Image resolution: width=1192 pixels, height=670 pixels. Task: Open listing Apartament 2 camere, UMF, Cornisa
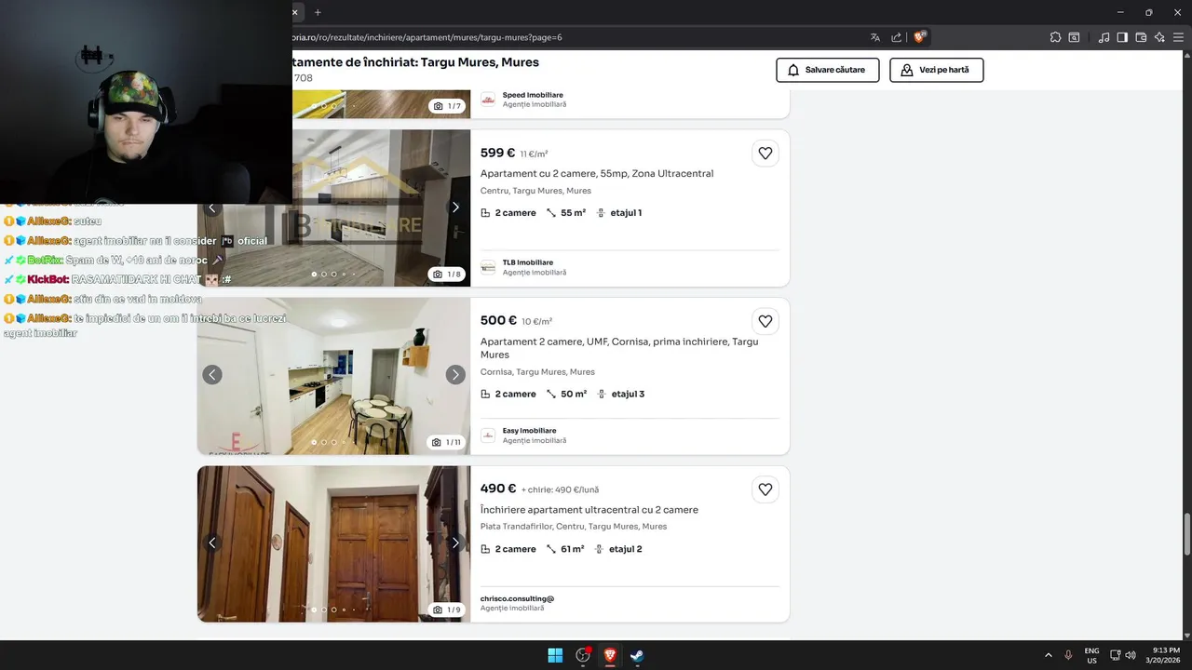click(619, 348)
